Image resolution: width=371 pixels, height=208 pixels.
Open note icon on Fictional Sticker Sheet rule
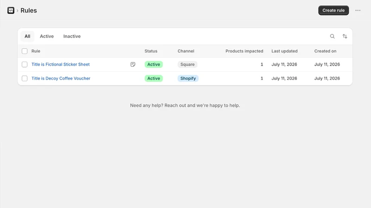tap(133, 64)
